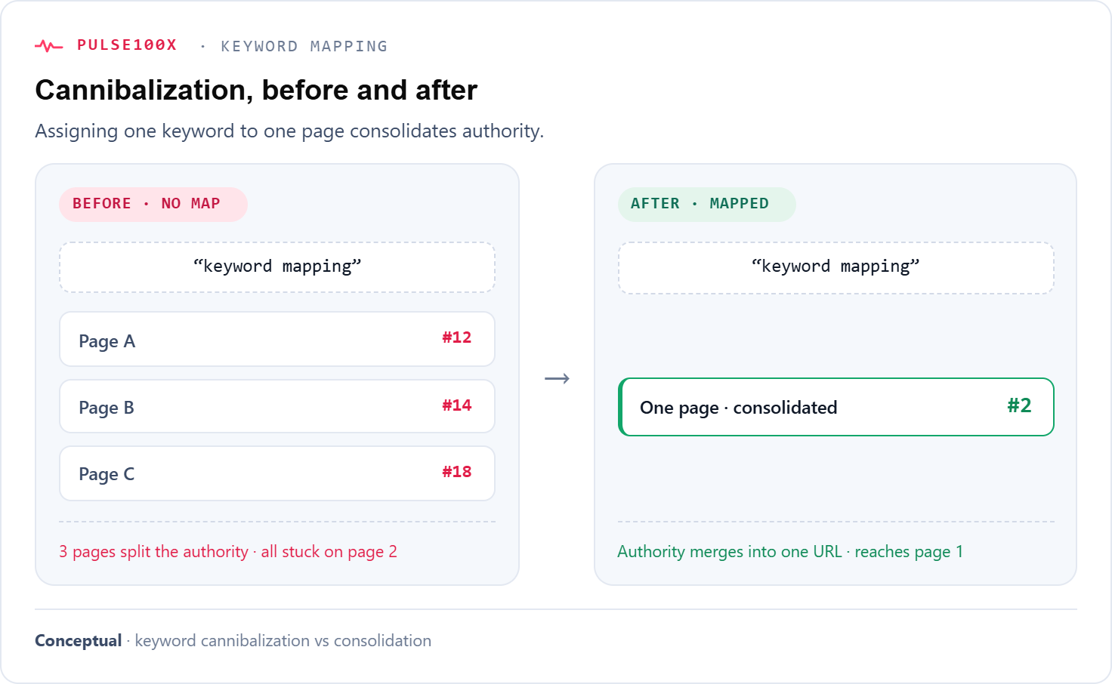Click the KEYWORD MAPPING header label
Viewport: 1112px width, 684px height.
(x=304, y=46)
